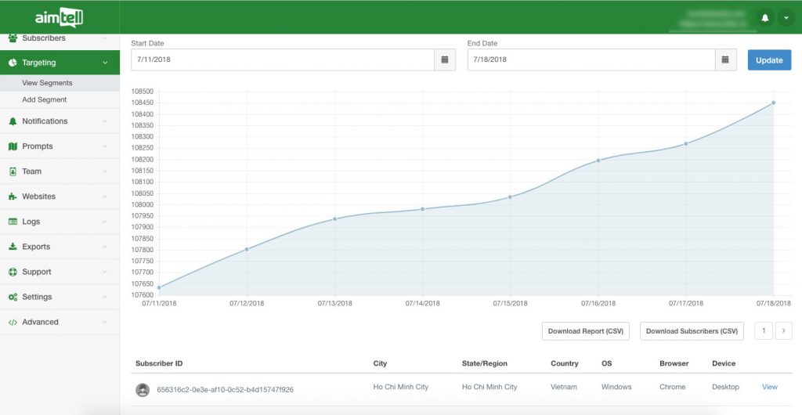The image size is (802, 415).
Task: Click the aimtell logo
Action: pos(59,17)
